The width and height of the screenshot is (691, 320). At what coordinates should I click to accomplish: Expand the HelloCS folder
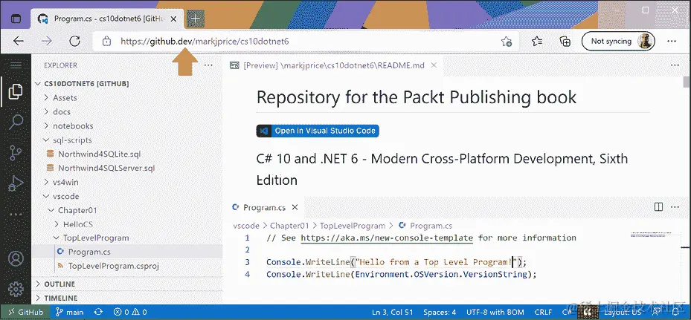(127, 224)
